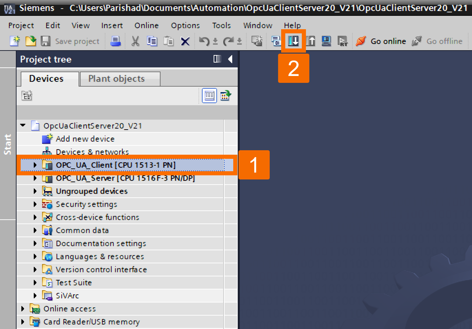Open the Undo history dropdown arrow
The image size is (472, 329).
215,42
